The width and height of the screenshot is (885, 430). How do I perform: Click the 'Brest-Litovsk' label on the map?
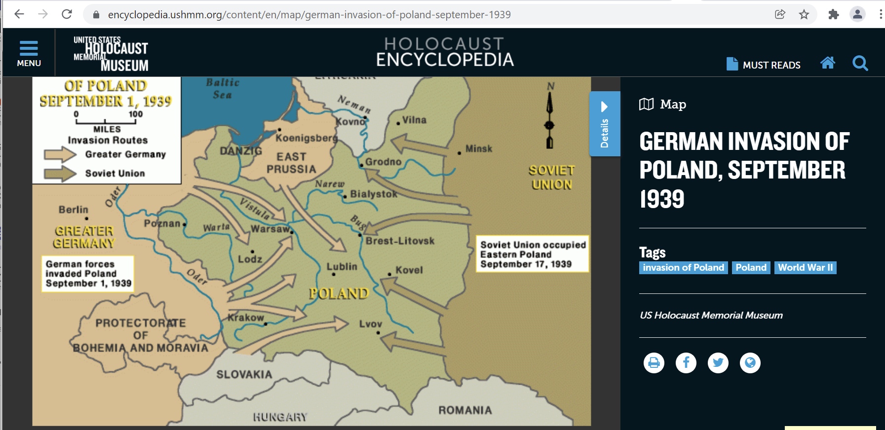coord(400,241)
